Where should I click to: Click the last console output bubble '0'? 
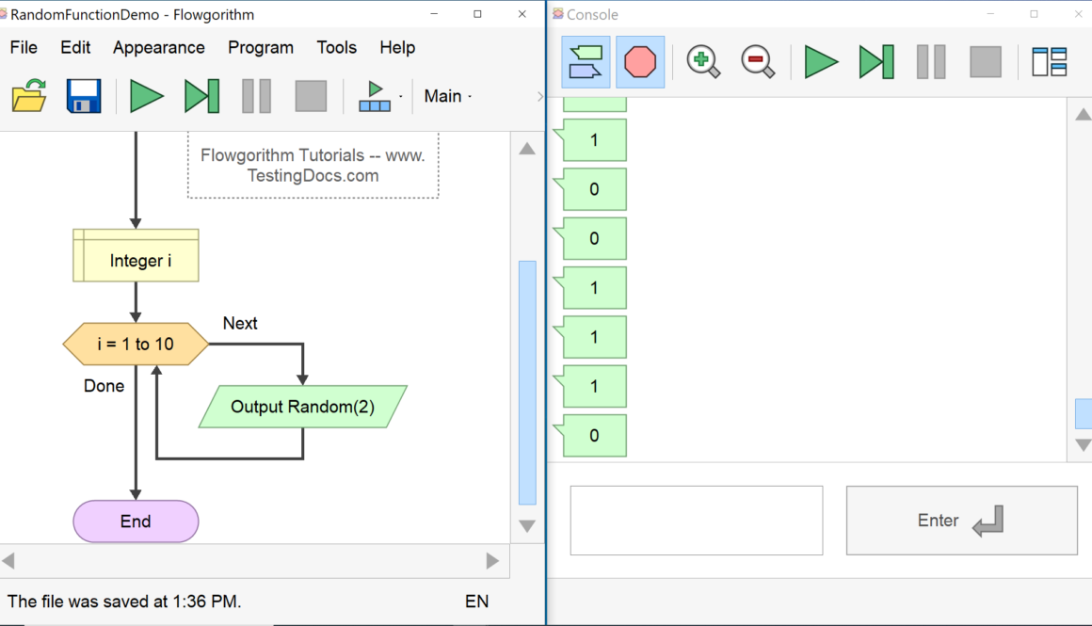[593, 436]
